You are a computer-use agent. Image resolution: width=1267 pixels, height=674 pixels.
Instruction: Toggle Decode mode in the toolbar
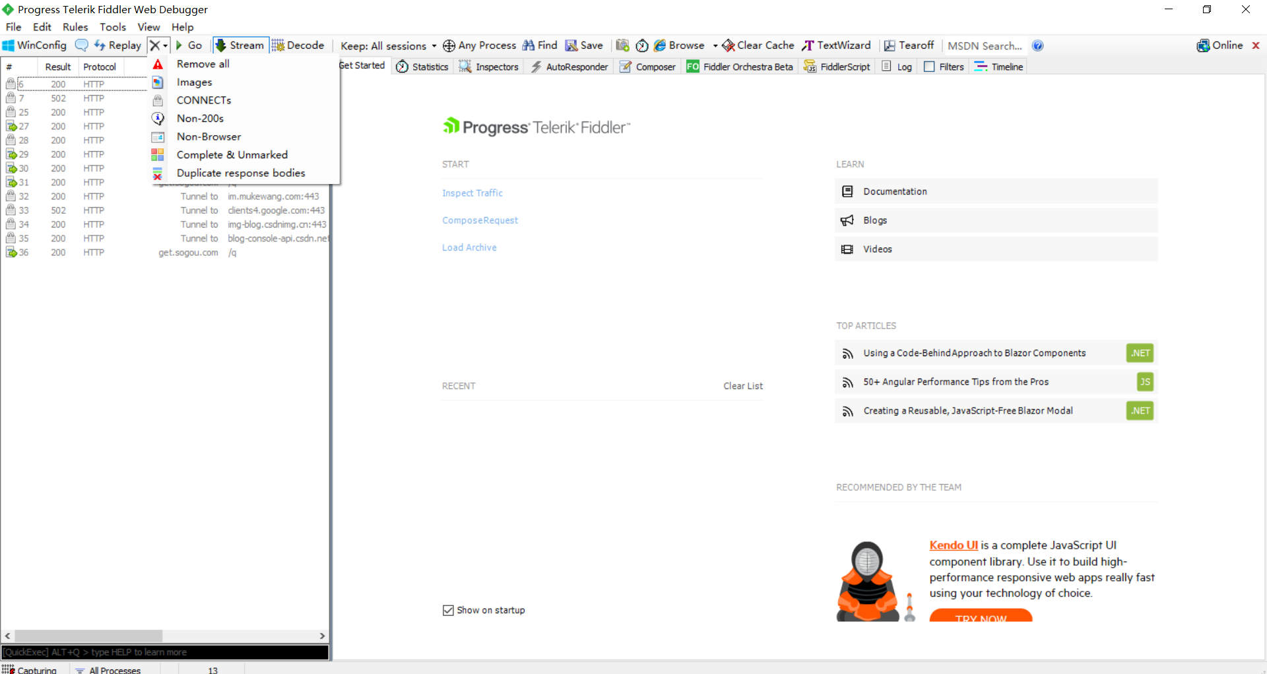click(x=298, y=46)
